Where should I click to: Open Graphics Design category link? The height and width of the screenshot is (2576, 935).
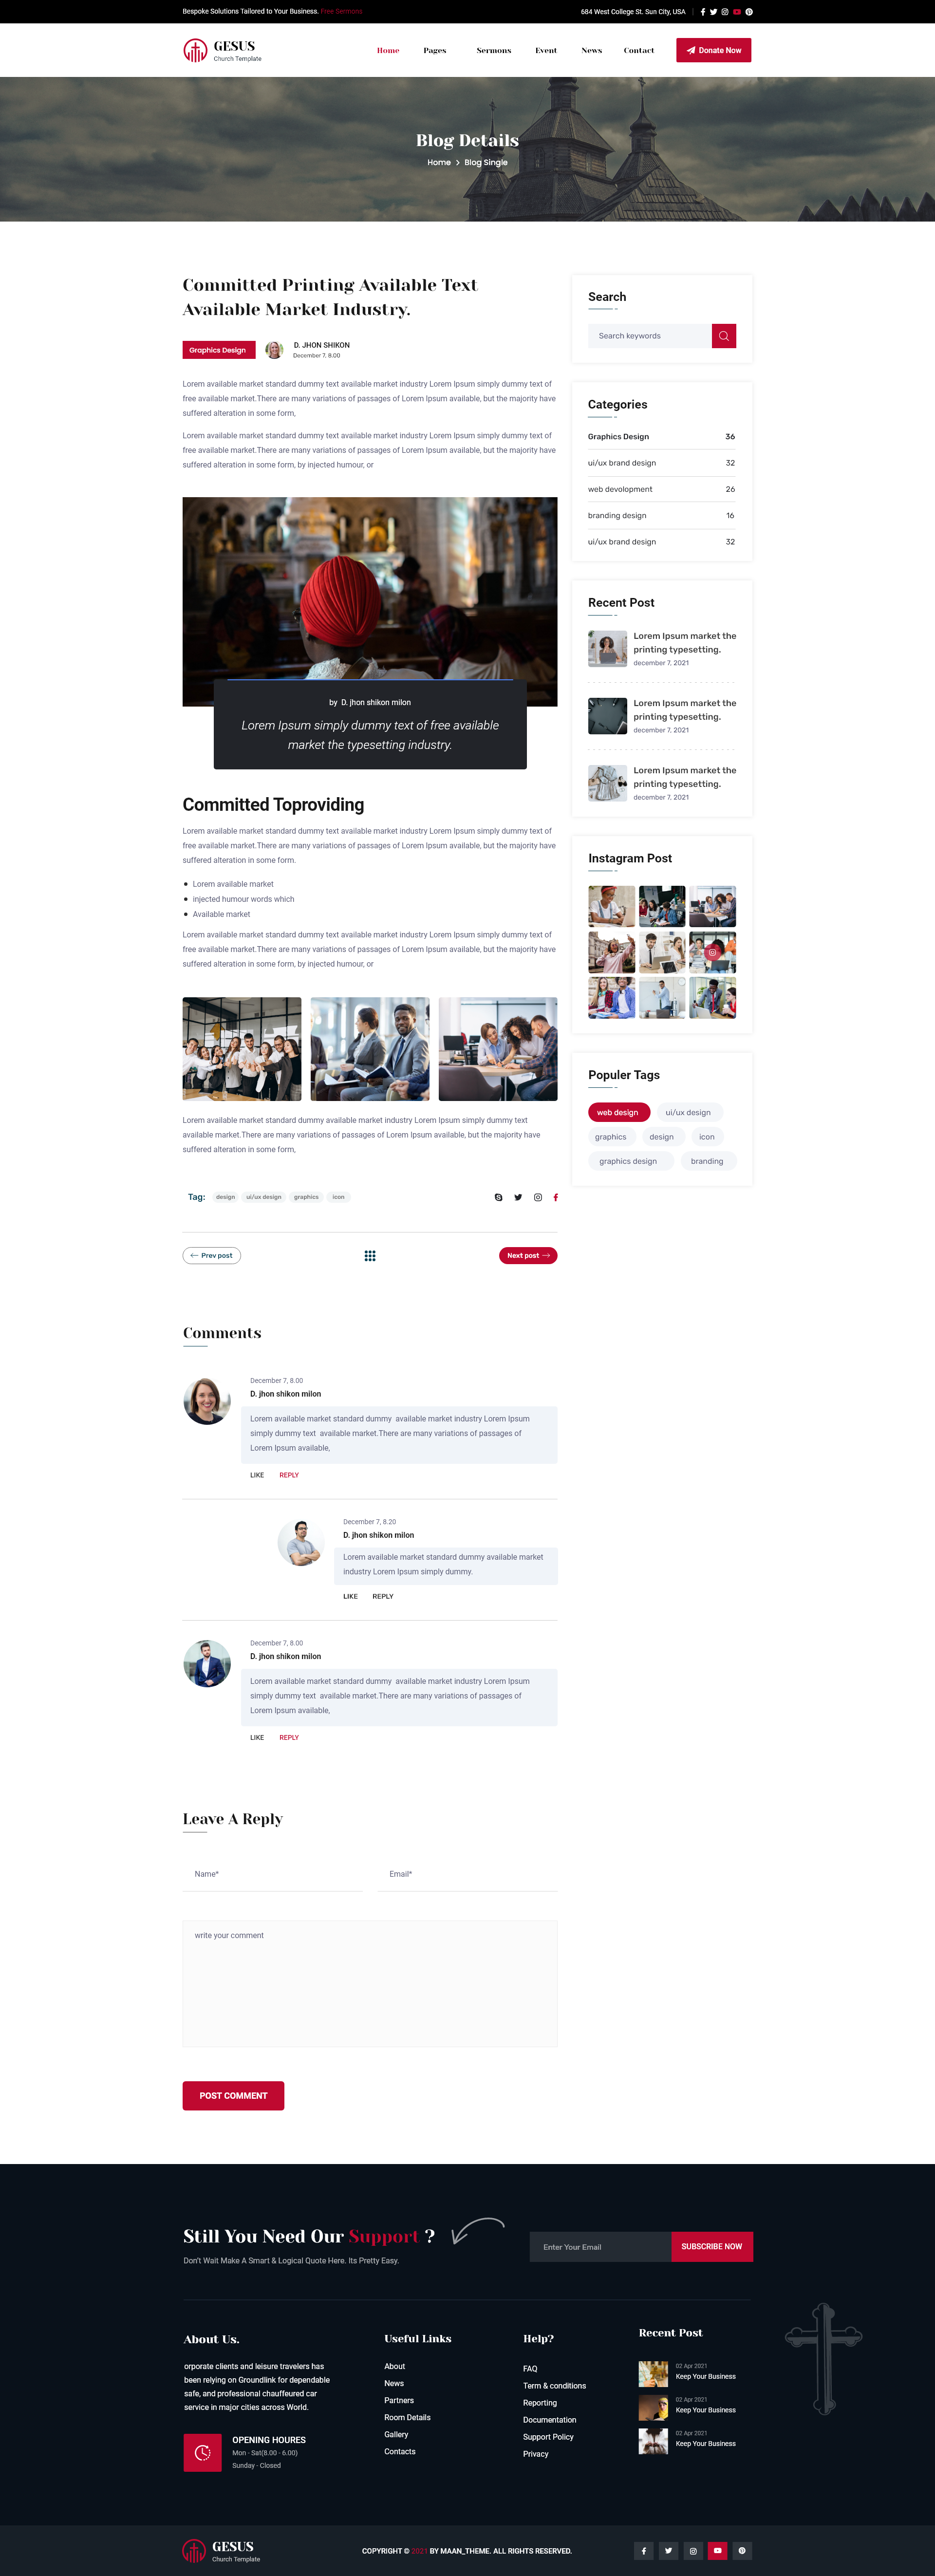click(x=618, y=437)
